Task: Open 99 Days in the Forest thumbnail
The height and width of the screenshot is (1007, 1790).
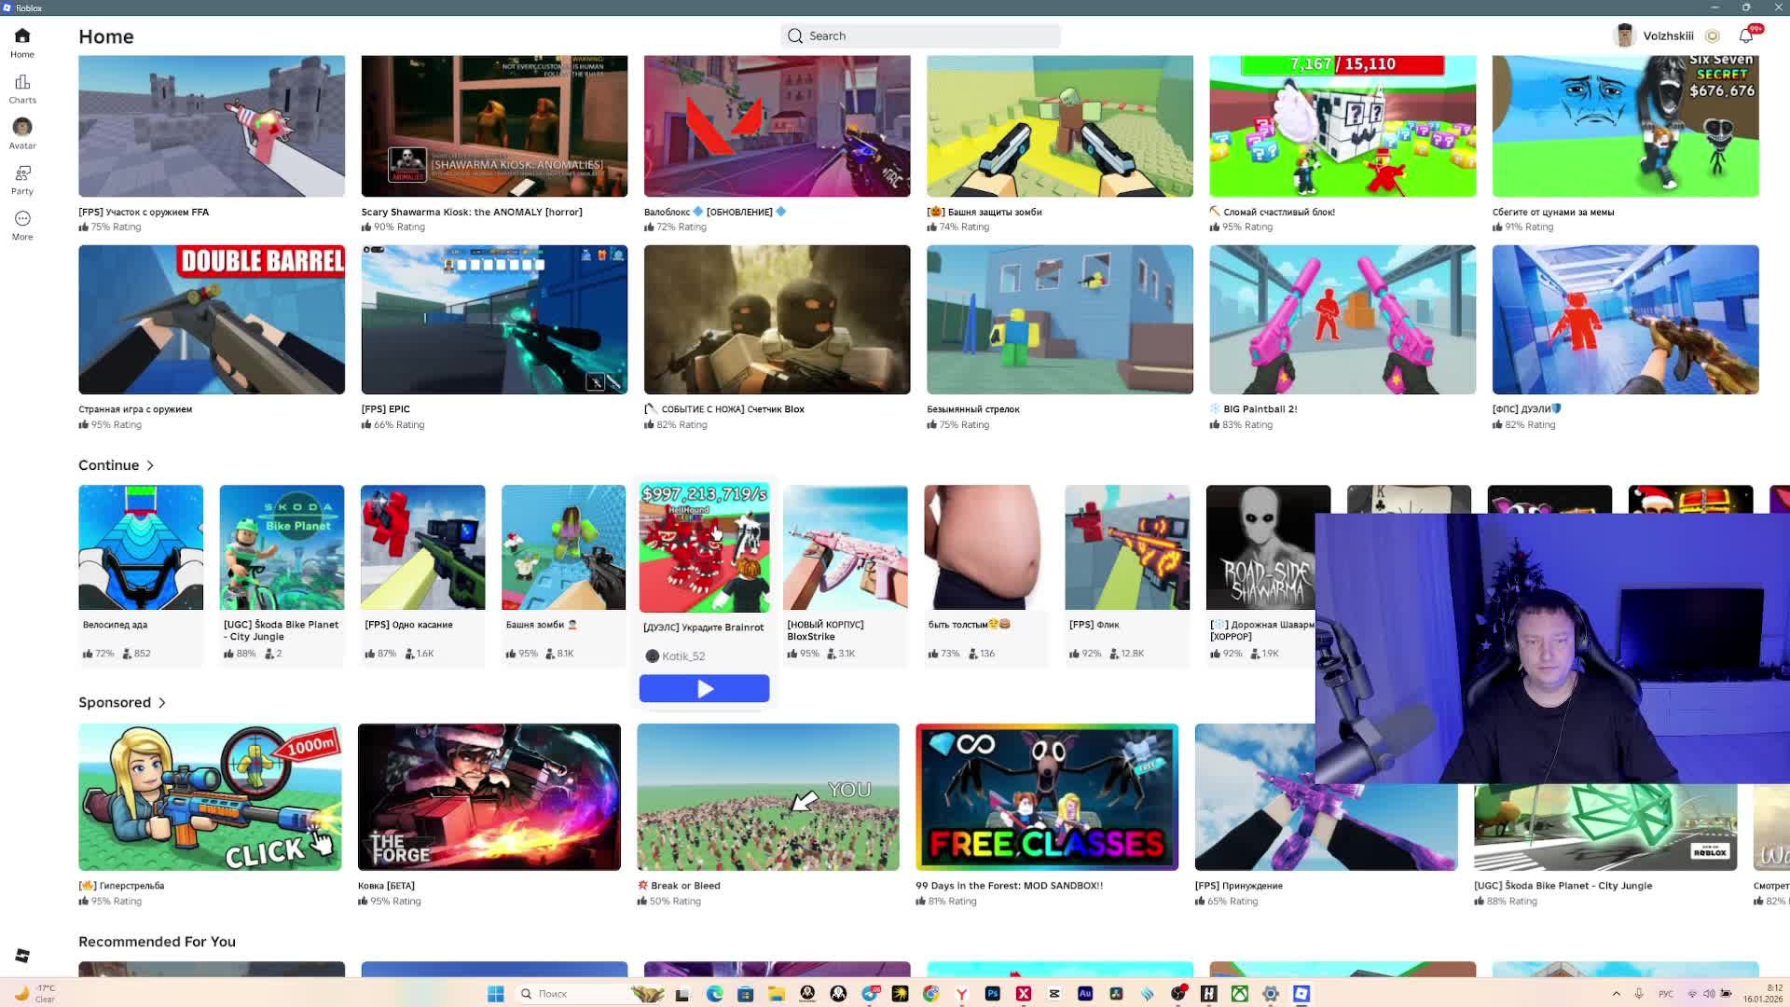Action: [x=1046, y=796]
